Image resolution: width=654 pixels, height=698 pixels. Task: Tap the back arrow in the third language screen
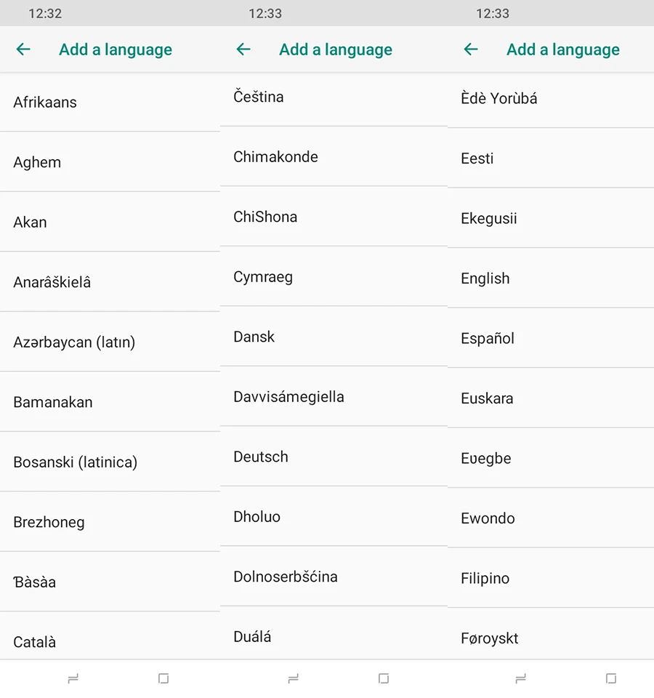click(471, 49)
